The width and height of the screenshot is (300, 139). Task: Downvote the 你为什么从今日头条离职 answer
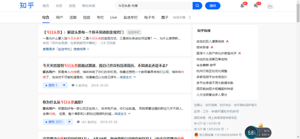point(69,122)
